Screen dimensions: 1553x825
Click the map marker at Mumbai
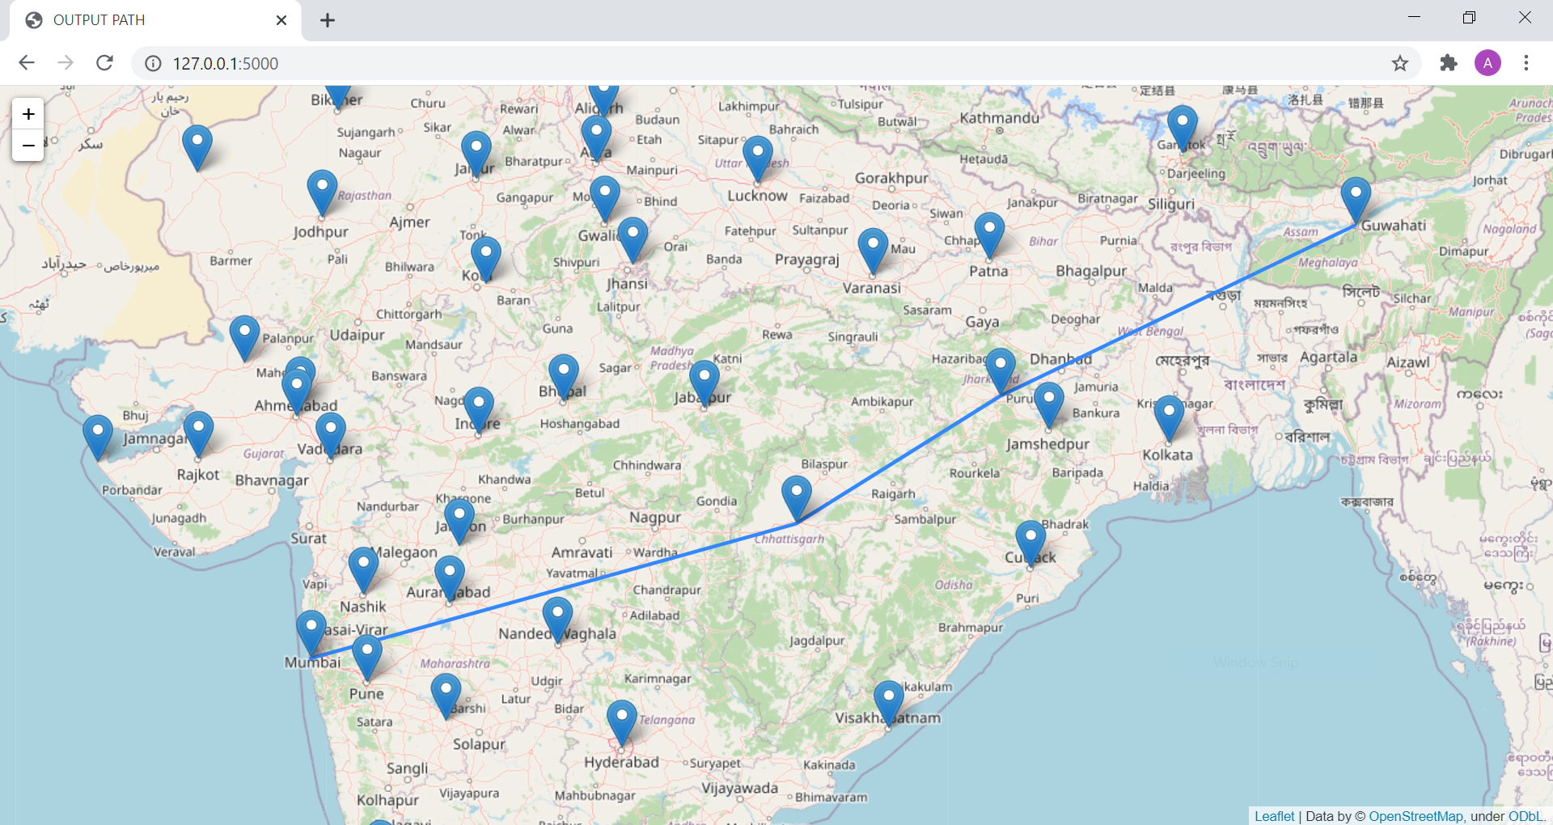tap(311, 634)
